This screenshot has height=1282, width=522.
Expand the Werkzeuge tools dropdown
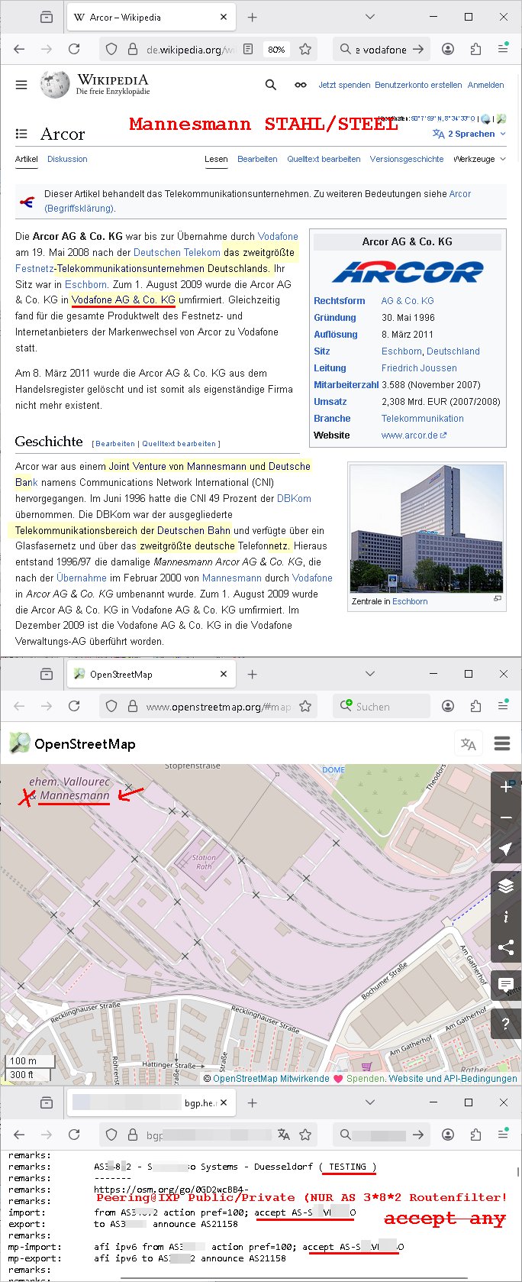[479, 159]
